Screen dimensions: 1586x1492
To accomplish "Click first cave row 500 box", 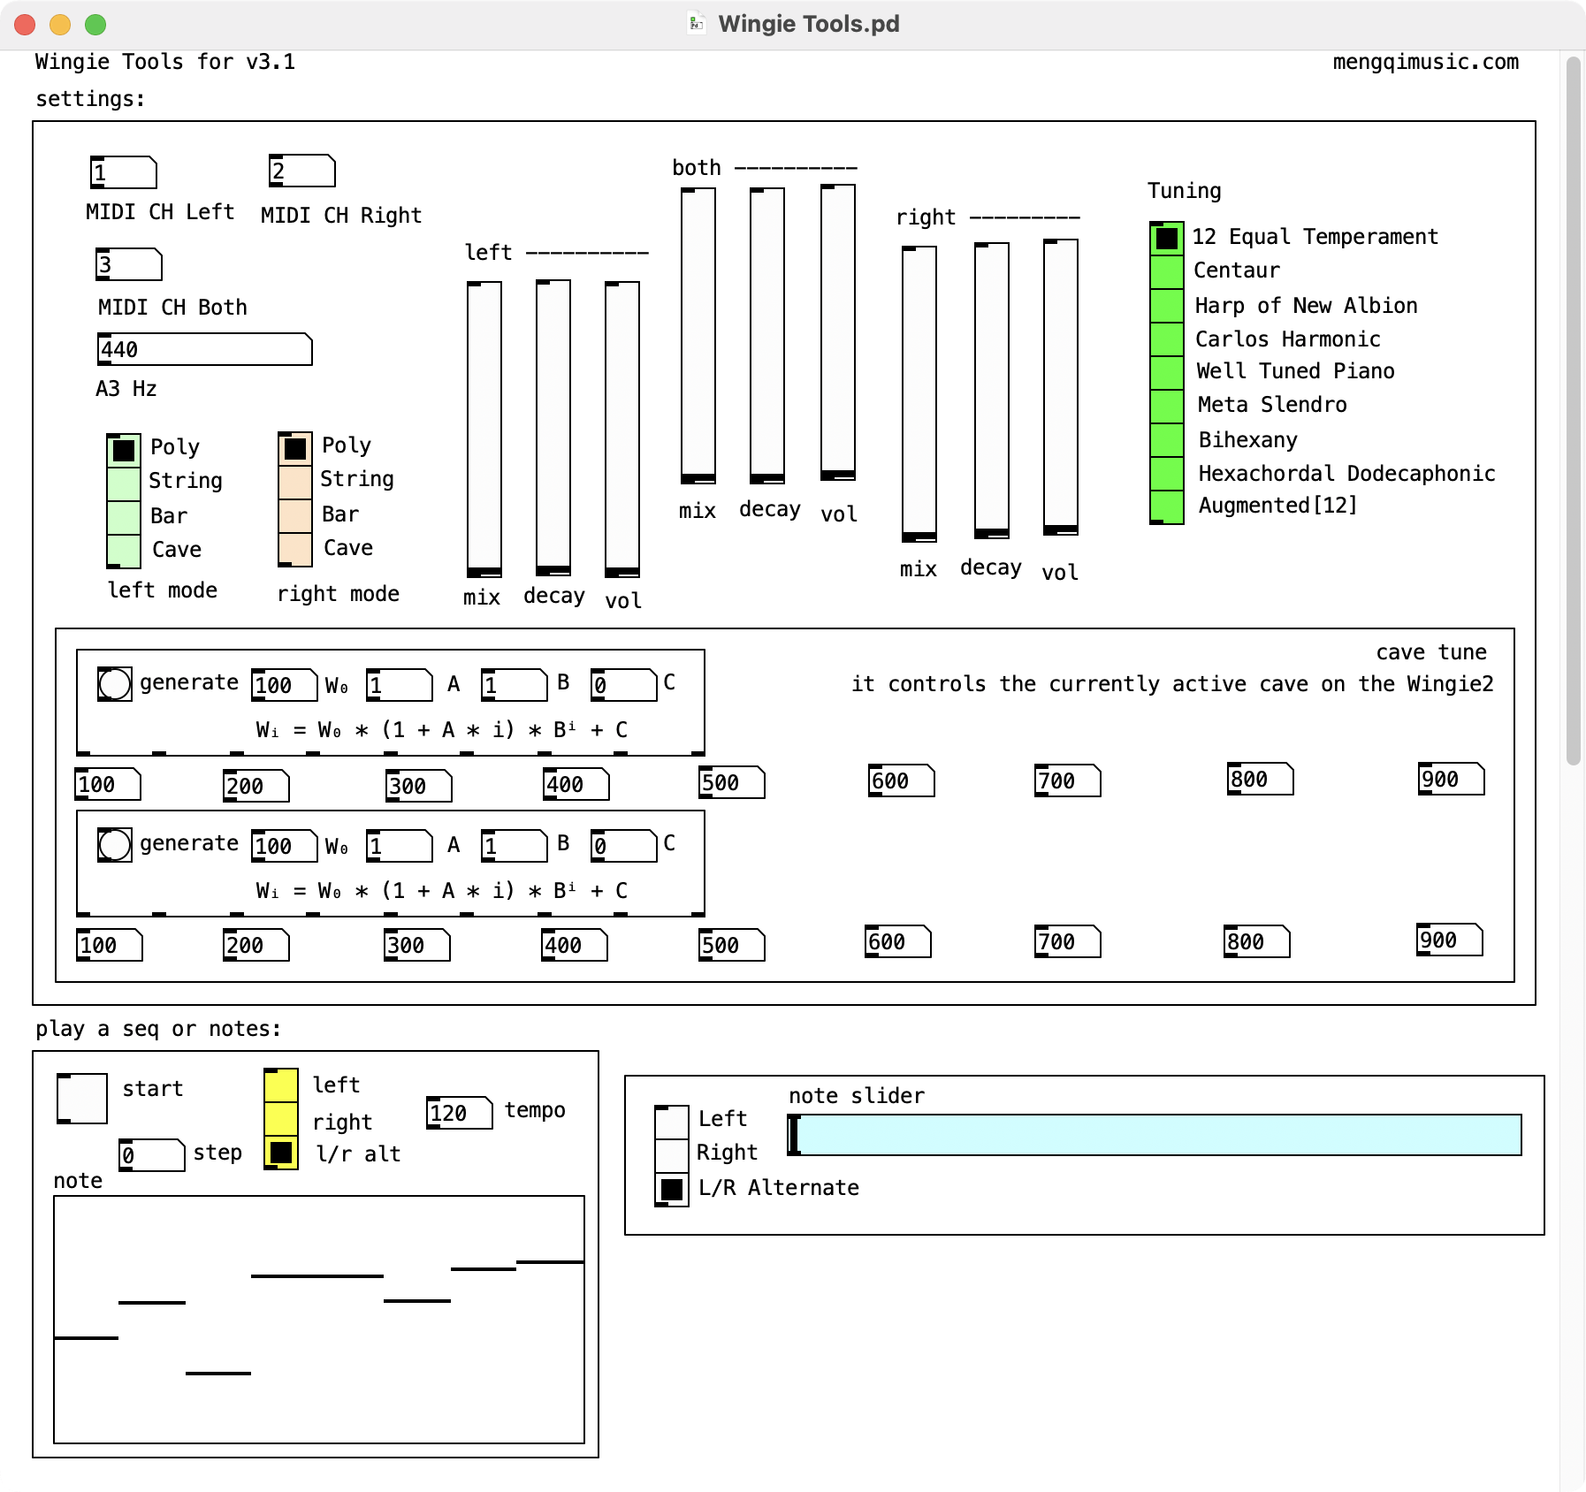I will (x=732, y=782).
